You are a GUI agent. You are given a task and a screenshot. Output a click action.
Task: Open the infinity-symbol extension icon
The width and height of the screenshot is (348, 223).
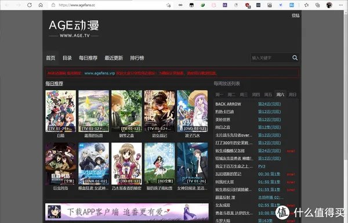180,5
